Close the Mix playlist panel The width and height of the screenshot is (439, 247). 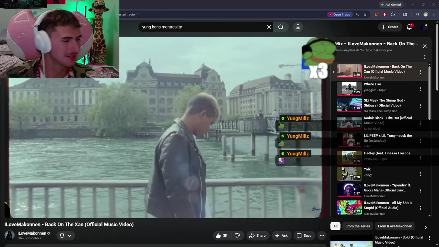(x=425, y=46)
